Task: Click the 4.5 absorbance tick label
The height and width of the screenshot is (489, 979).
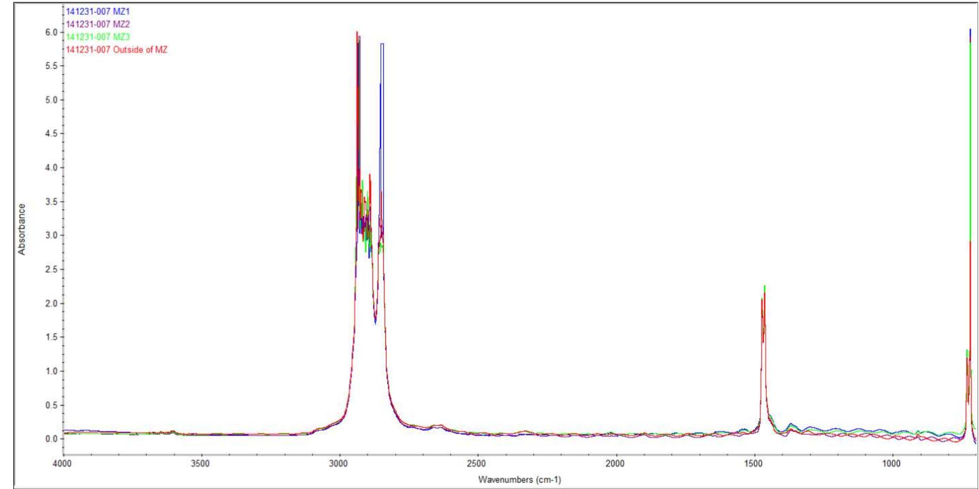Action: [51, 133]
